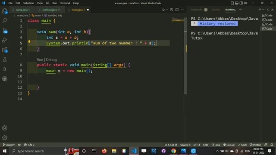Close the terminal panel
Image resolution: width=276 pixels, height=155 pixels.
272,9
